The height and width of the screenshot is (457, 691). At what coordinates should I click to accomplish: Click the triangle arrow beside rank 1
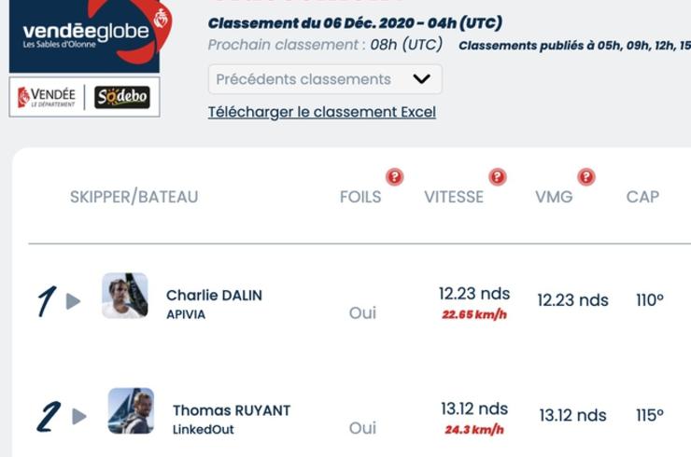click(73, 301)
